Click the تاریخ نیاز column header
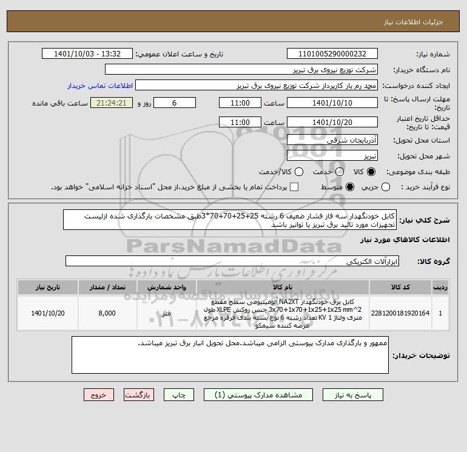The image size is (467, 452). click(x=48, y=287)
